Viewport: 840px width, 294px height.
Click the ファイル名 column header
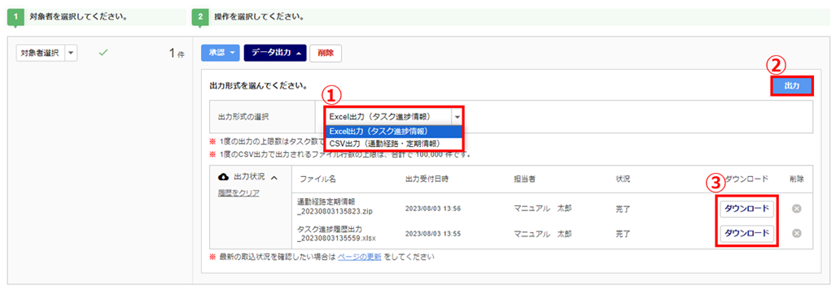pos(317,179)
